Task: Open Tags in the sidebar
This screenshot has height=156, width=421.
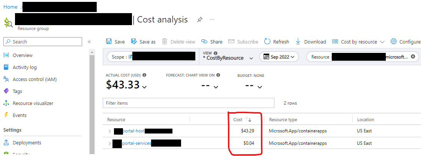Action: (x=18, y=91)
